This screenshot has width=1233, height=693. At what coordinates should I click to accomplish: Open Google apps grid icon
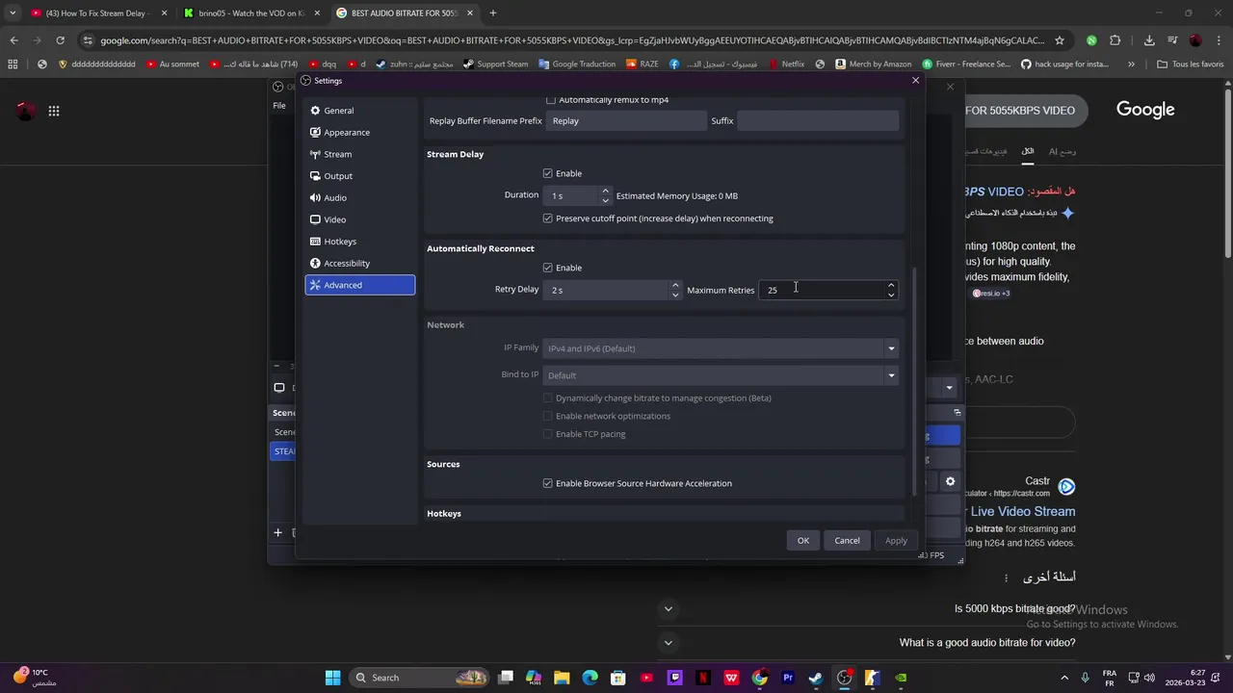click(54, 111)
